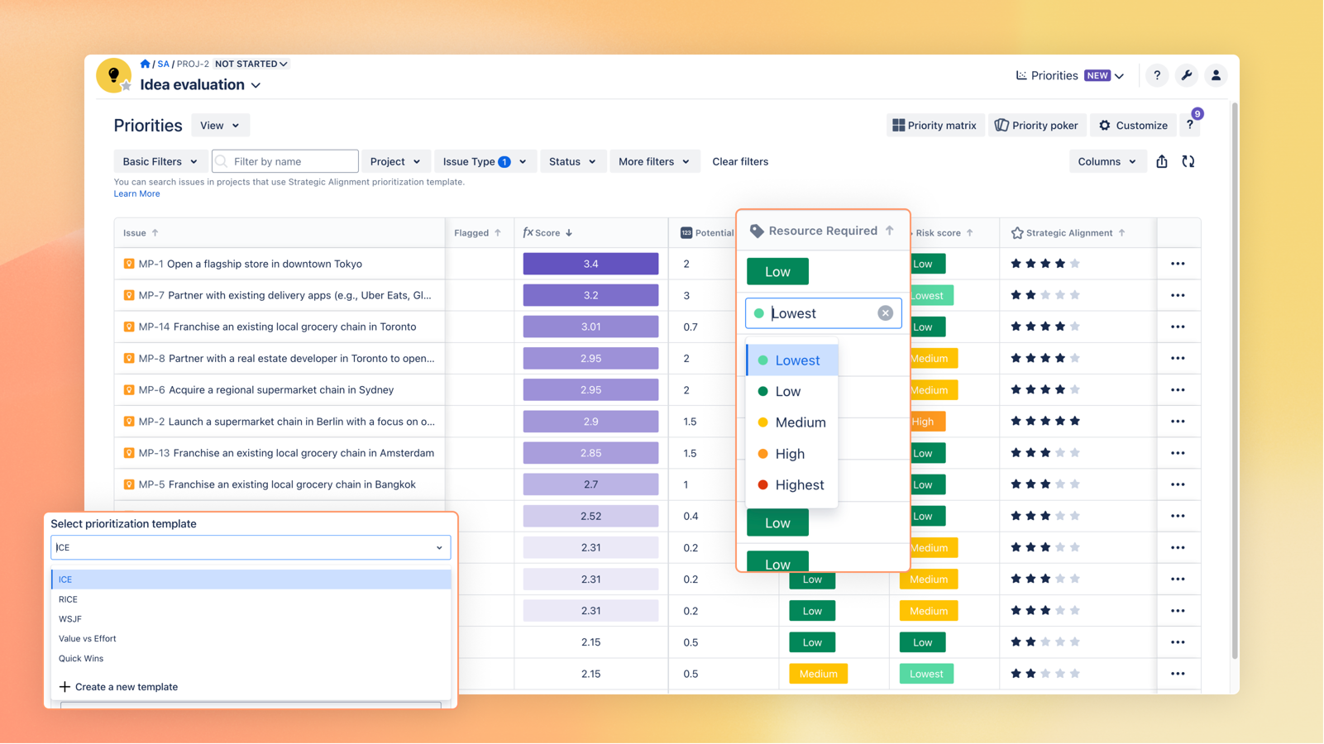1324x744 pixels.
Task: Open the prioritization template combo box
Action: pos(251,547)
